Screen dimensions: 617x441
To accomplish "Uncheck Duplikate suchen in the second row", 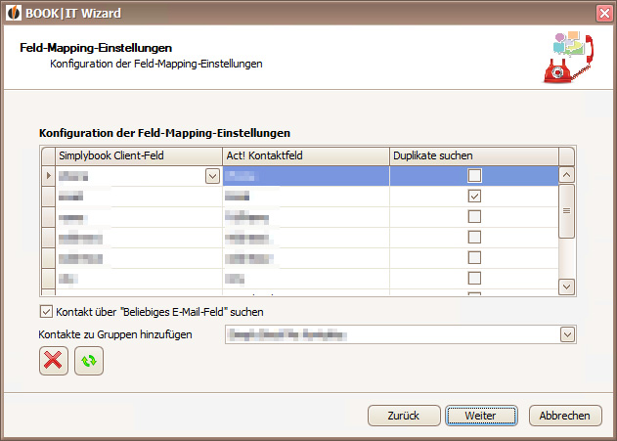I will [474, 196].
